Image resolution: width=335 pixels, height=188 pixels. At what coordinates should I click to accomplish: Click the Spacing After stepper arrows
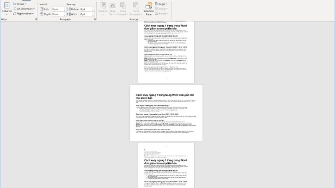[x=93, y=14]
